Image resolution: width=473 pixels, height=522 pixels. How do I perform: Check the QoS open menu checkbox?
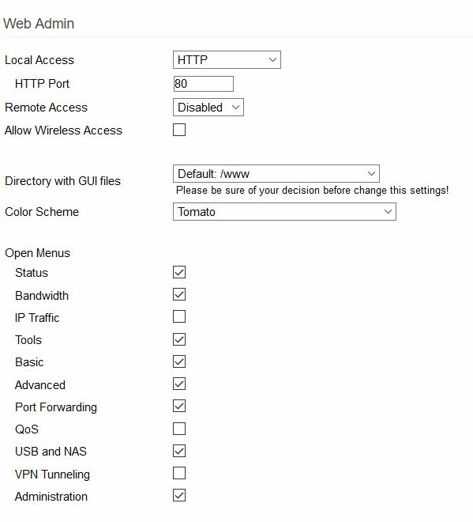179,429
